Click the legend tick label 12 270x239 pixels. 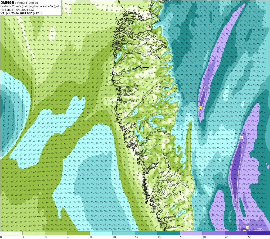(x=137, y=237)
